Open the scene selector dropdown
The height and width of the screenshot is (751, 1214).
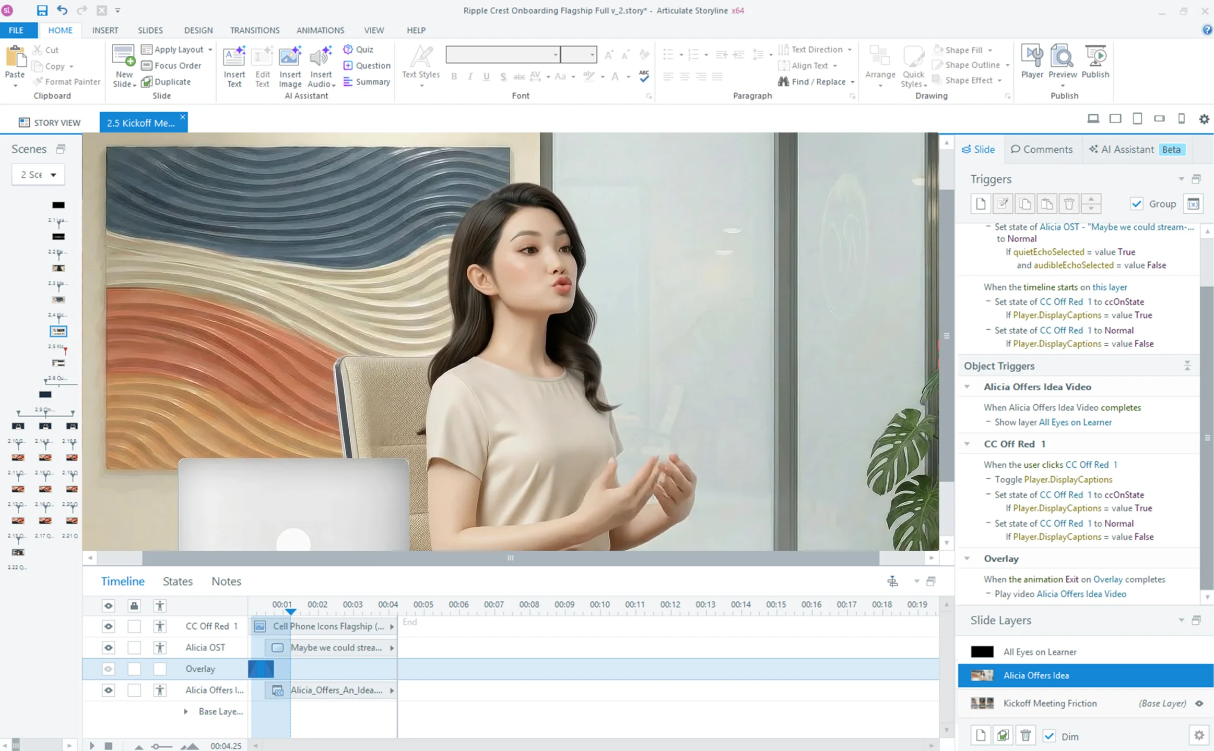point(38,174)
